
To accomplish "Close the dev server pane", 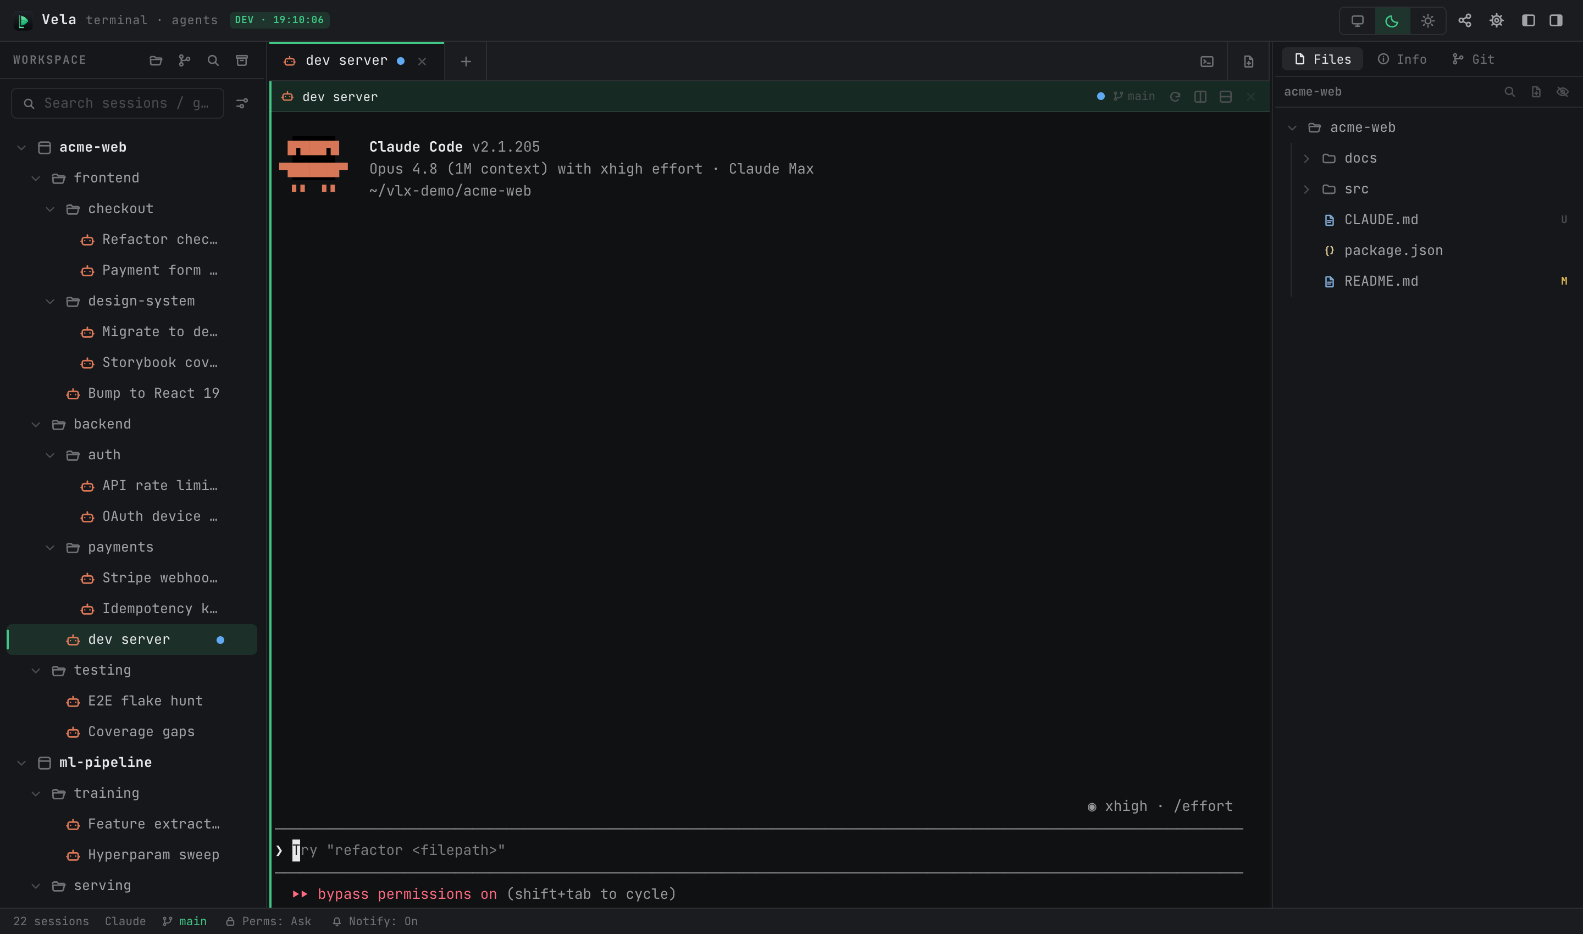I will (x=1250, y=97).
